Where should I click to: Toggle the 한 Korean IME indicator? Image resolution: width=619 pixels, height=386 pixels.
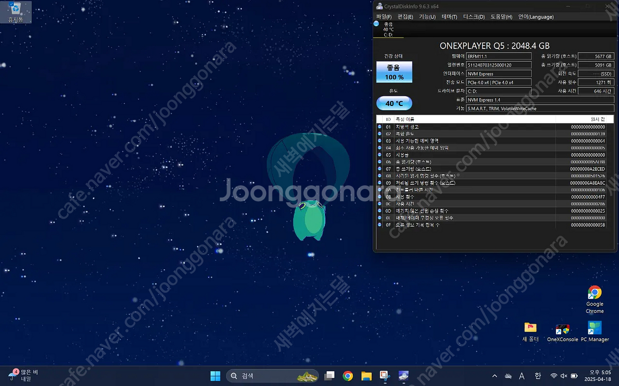point(537,376)
